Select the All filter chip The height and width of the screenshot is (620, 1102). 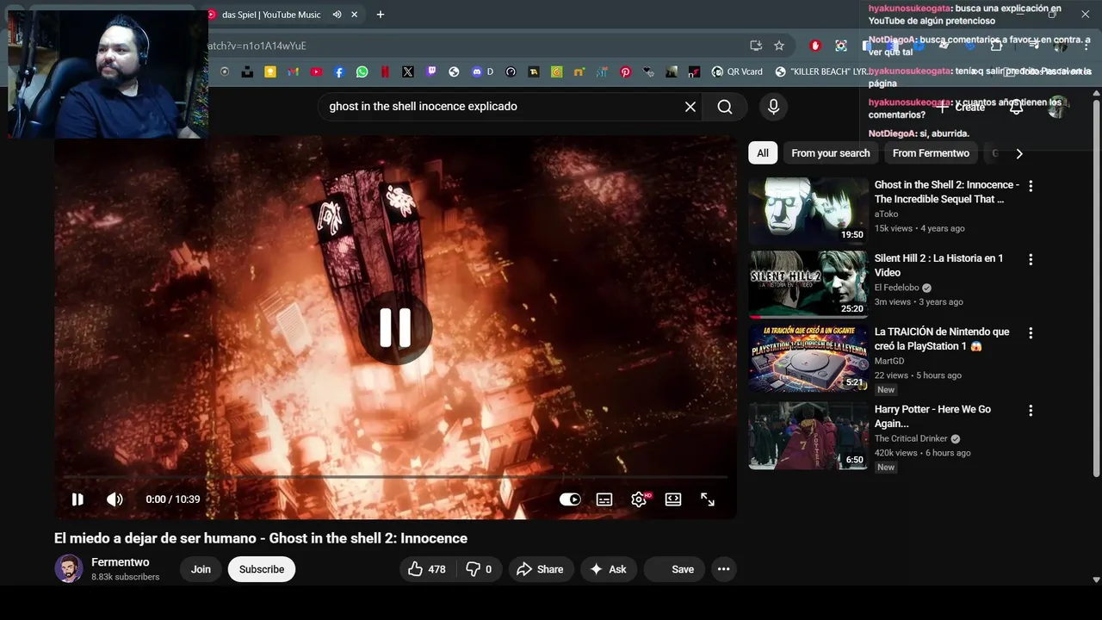pos(763,153)
